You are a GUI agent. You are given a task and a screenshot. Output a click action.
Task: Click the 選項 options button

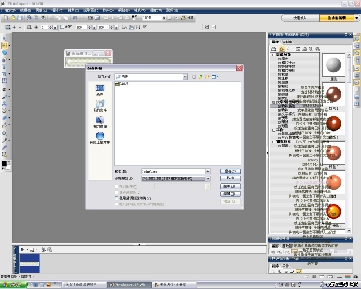coord(230,186)
